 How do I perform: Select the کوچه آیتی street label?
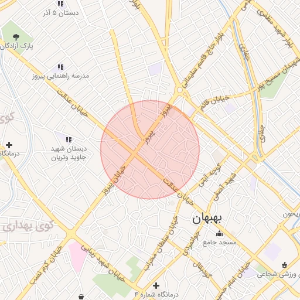click(210, 175)
